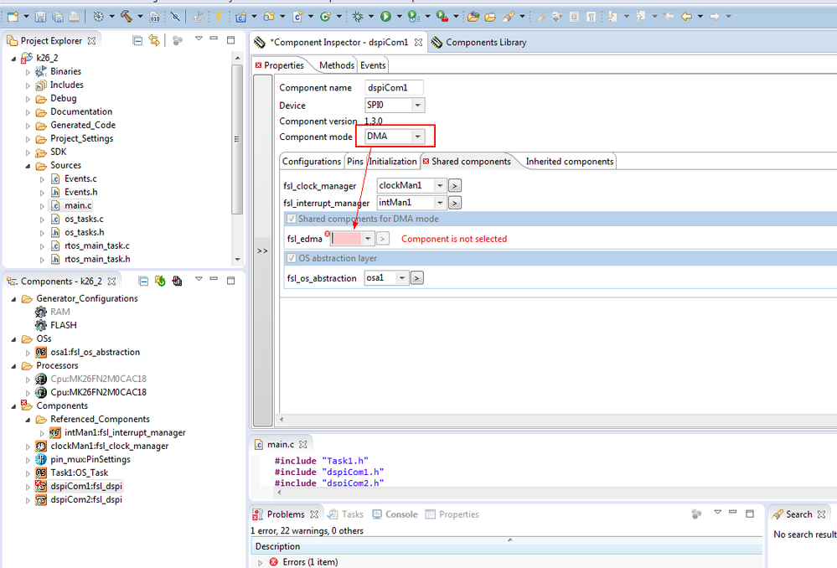Switch to the Console tab

[x=395, y=514]
